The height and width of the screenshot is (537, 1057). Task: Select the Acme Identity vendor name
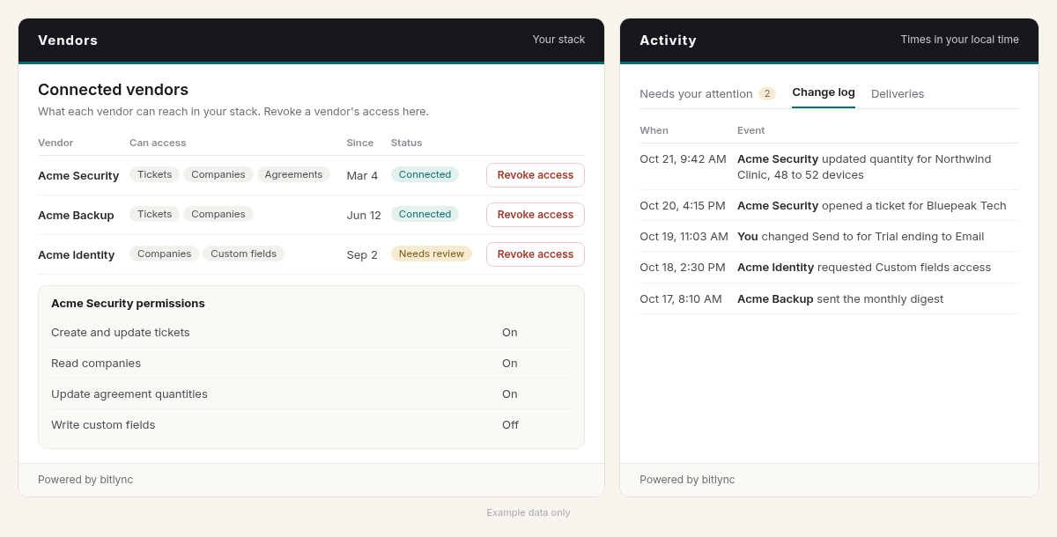click(76, 254)
